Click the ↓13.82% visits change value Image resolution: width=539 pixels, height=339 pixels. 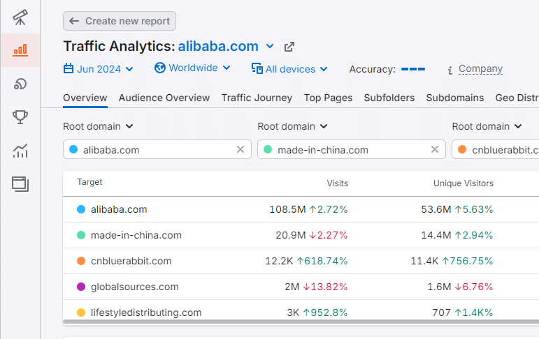pyautogui.click(x=325, y=287)
